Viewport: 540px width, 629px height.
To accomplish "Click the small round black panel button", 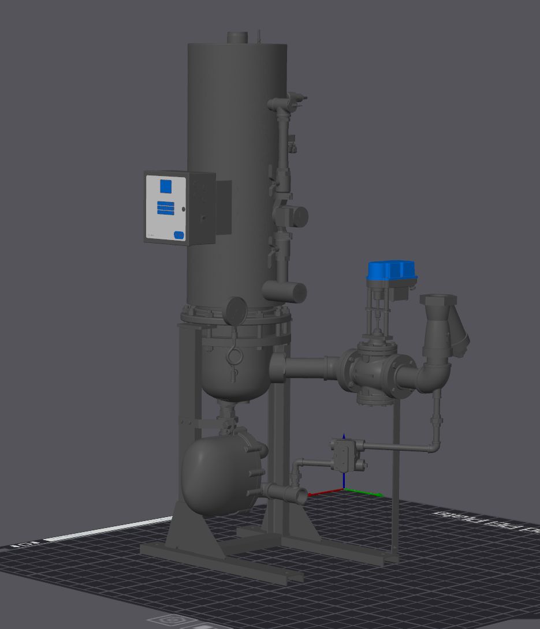I will (183, 209).
